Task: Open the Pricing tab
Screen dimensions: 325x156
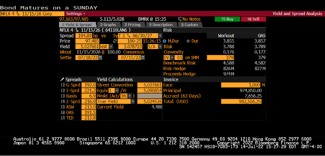Action: click(133, 25)
